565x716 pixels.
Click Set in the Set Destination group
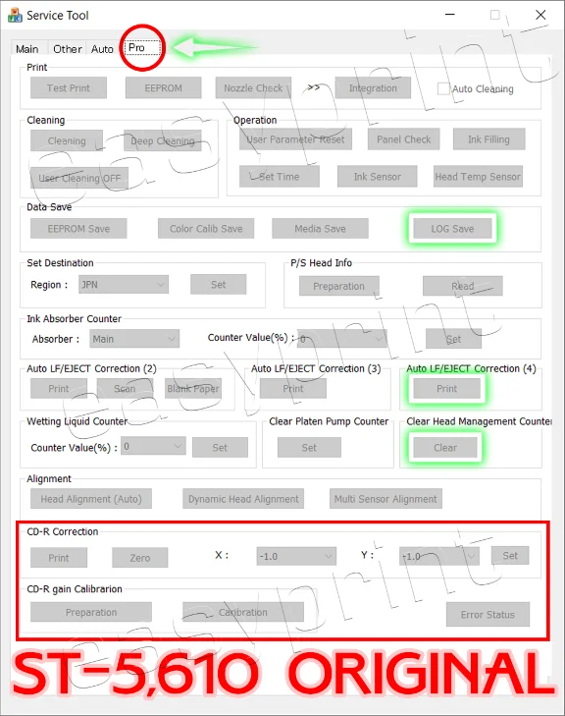pyautogui.click(x=219, y=285)
